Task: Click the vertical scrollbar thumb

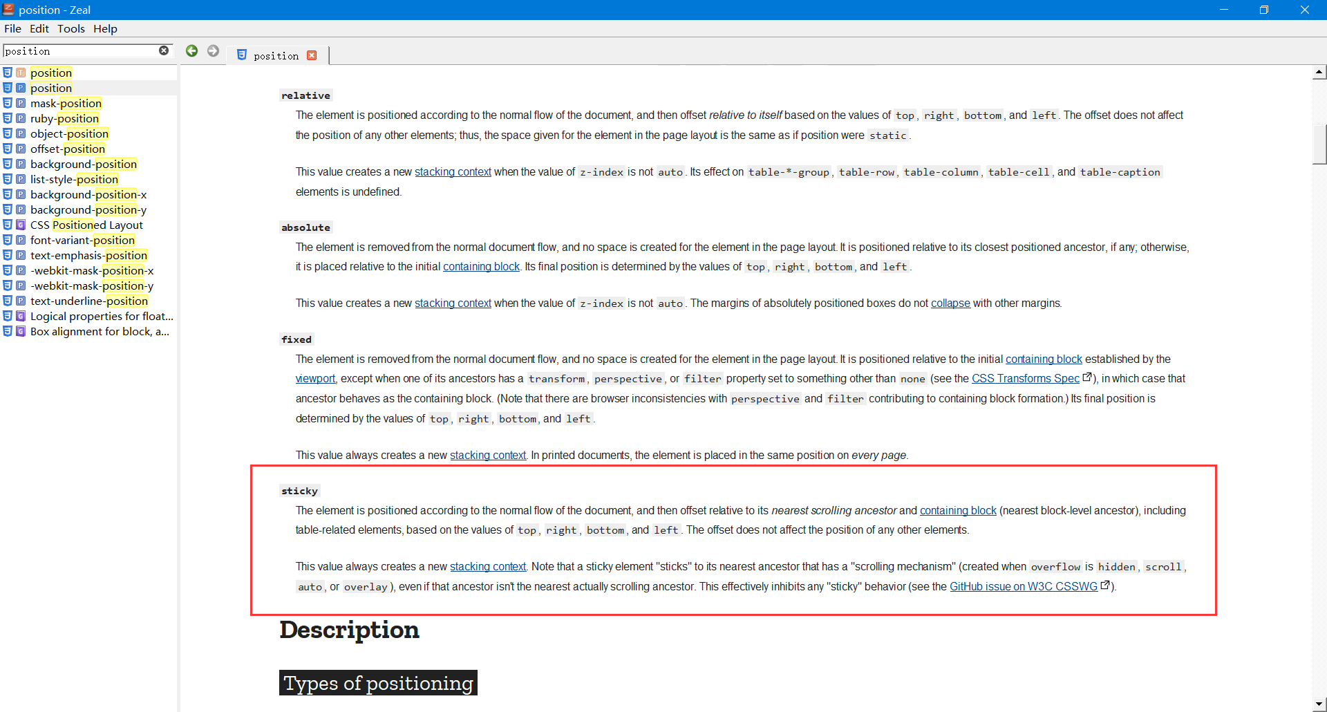Action: (x=1319, y=144)
